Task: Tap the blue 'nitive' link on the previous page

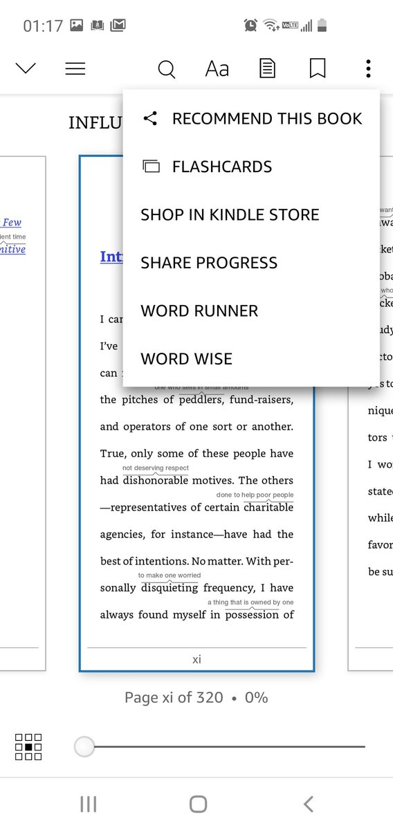Action: tap(12, 249)
